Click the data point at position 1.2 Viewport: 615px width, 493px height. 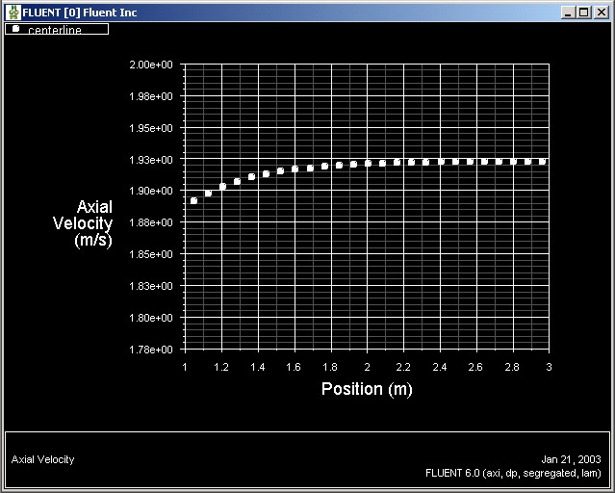222,186
